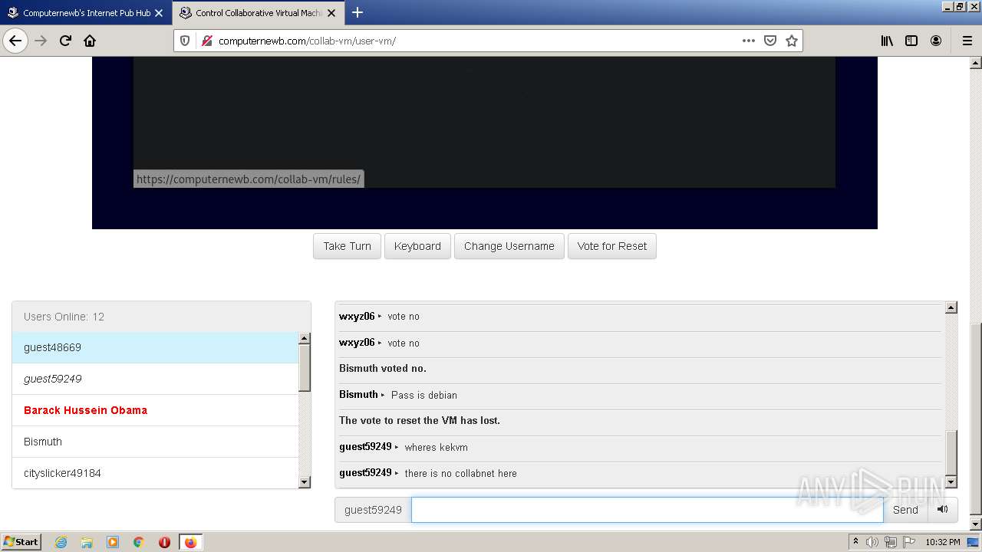
Task: Open a new browser tab
Action: click(358, 12)
